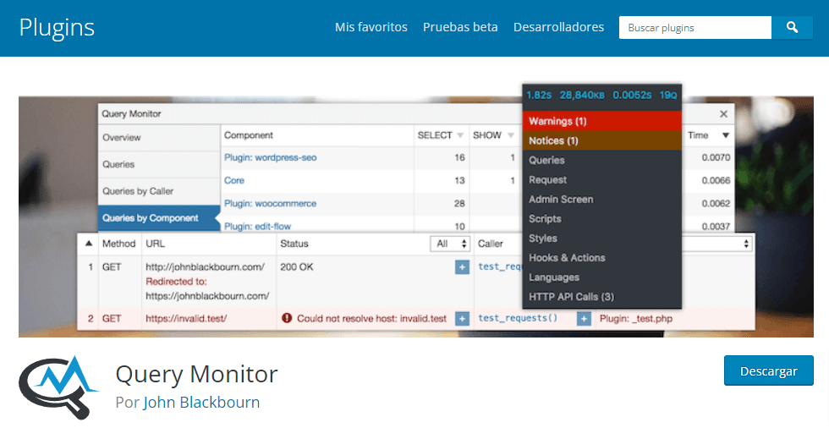This screenshot has height=439, width=829.
Task: Open the SHOW column filter arrow
Action: pos(510,135)
